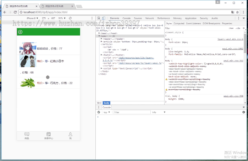
Task: Open the weui.min.css:1062 source link
Action: tap(233, 49)
